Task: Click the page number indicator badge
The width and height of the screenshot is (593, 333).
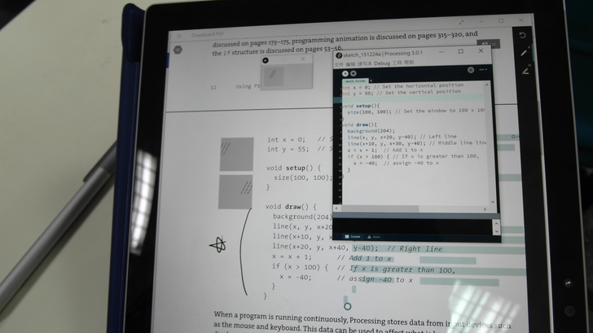Action: (x=488, y=44)
